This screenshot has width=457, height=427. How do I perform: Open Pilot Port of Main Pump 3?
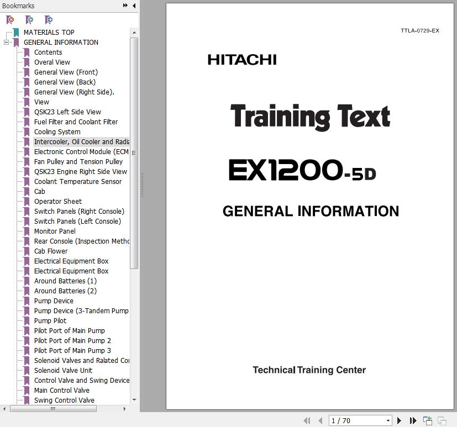(72, 350)
